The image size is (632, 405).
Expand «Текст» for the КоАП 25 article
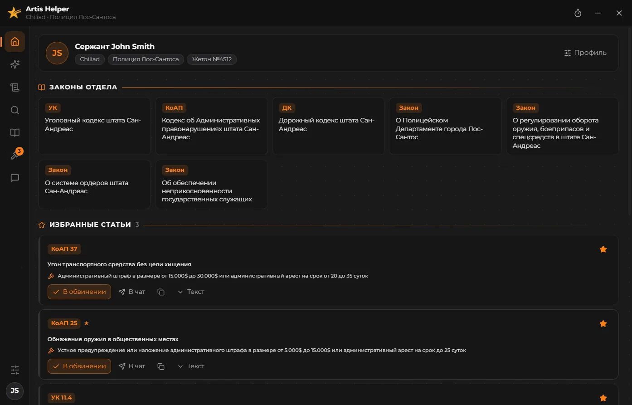191,366
